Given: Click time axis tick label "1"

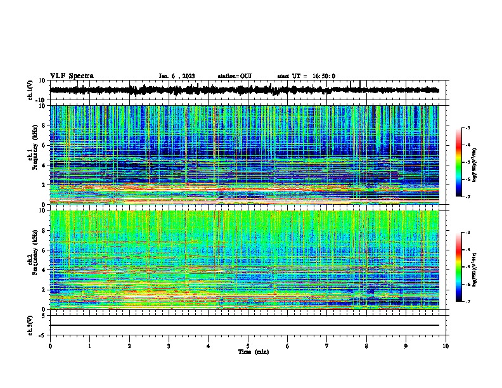Looking at the screenshot, I should (x=89, y=346).
